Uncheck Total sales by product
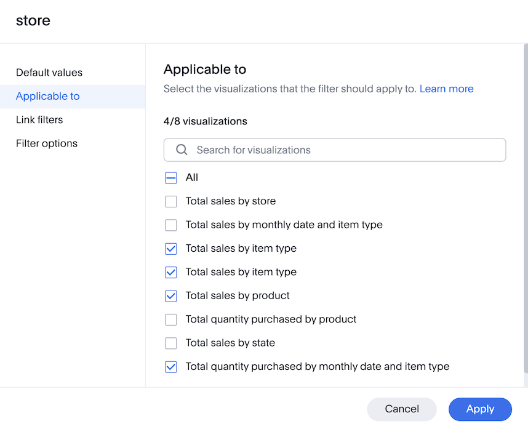The width and height of the screenshot is (528, 429). 170,295
